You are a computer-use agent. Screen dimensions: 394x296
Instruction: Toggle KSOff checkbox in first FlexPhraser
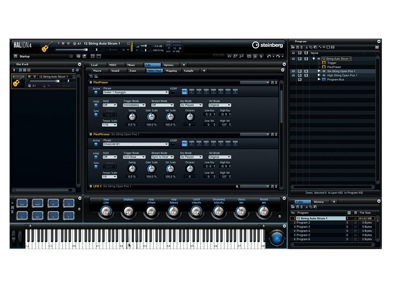173,92
